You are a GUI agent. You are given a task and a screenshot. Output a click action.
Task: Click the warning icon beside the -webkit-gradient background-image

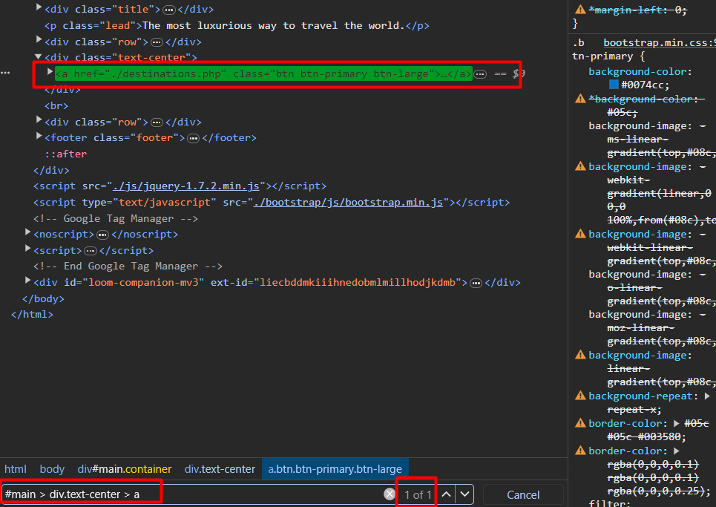580,166
